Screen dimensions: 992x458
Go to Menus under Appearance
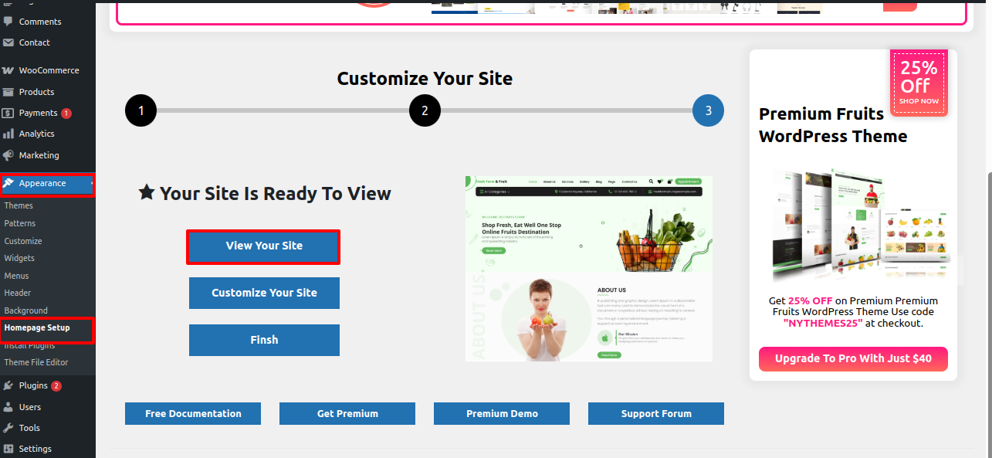click(16, 276)
